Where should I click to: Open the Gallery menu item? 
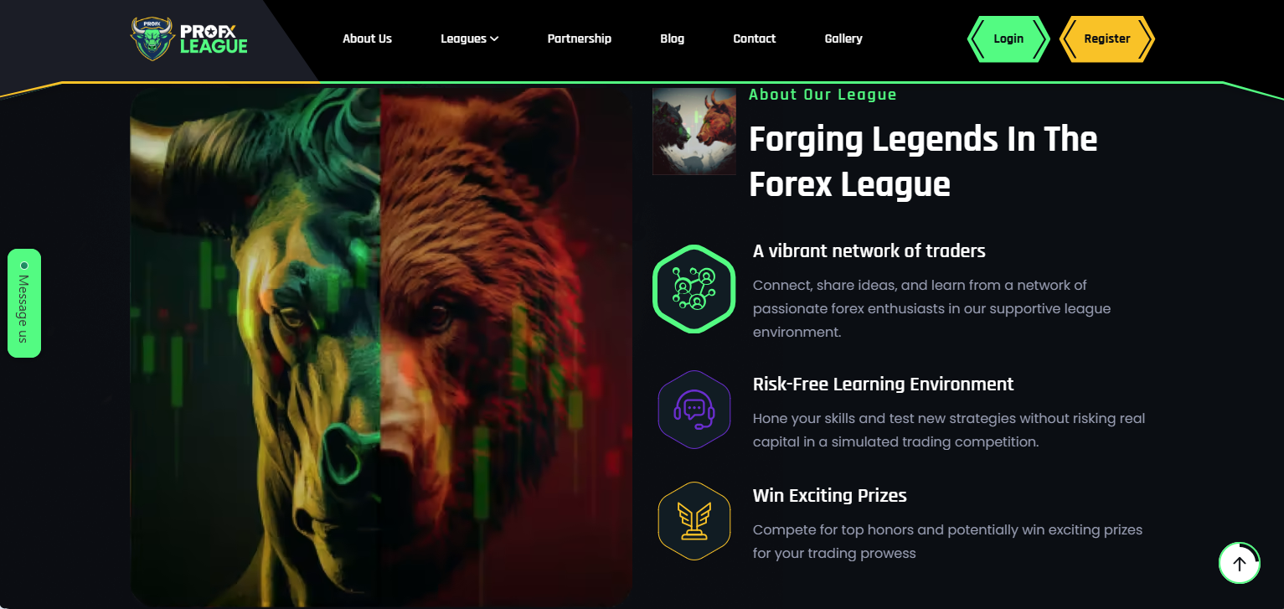pos(843,39)
